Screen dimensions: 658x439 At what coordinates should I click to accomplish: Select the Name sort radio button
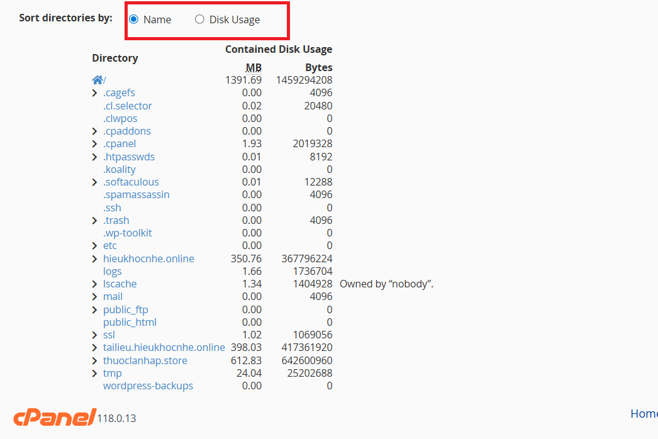click(133, 19)
